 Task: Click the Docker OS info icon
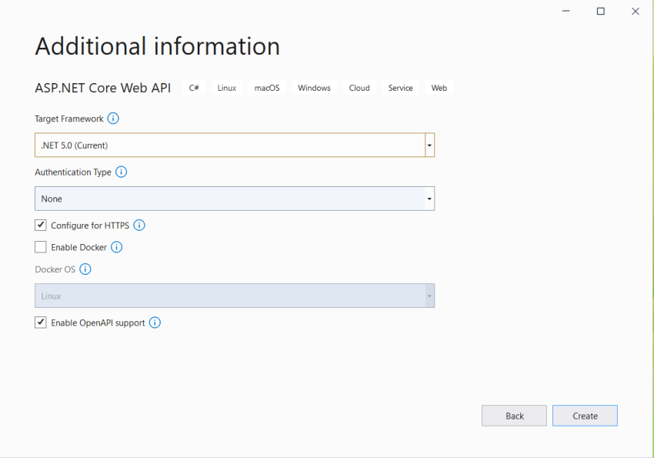pyautogui.click(x=85, y=269)
